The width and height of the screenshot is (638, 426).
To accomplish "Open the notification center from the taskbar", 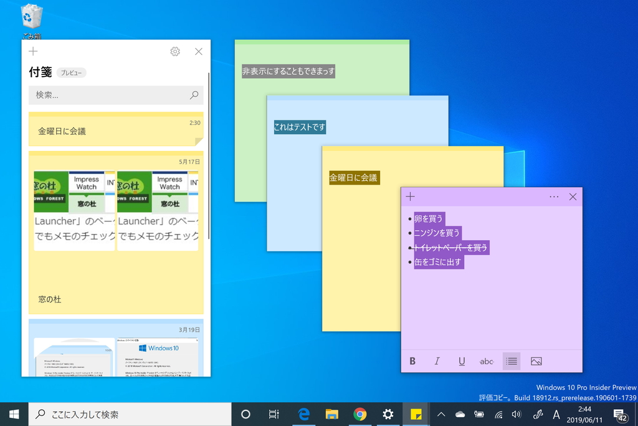I will (x=619, y=414).
